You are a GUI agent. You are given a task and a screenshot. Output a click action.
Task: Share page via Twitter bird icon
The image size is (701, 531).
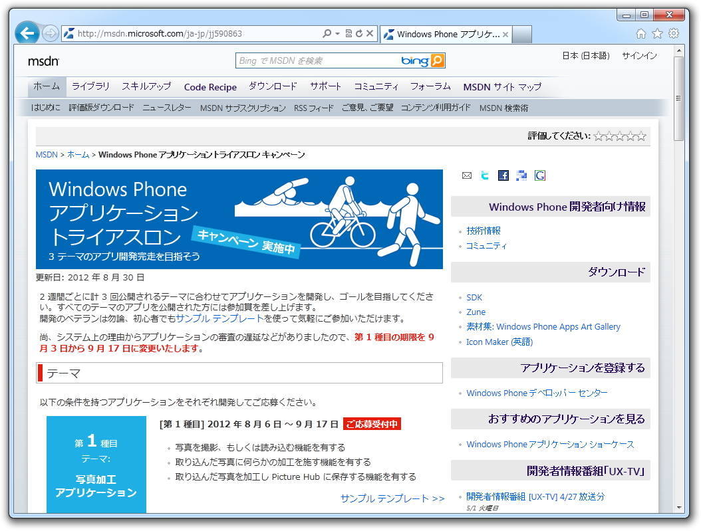pos(485,175)
